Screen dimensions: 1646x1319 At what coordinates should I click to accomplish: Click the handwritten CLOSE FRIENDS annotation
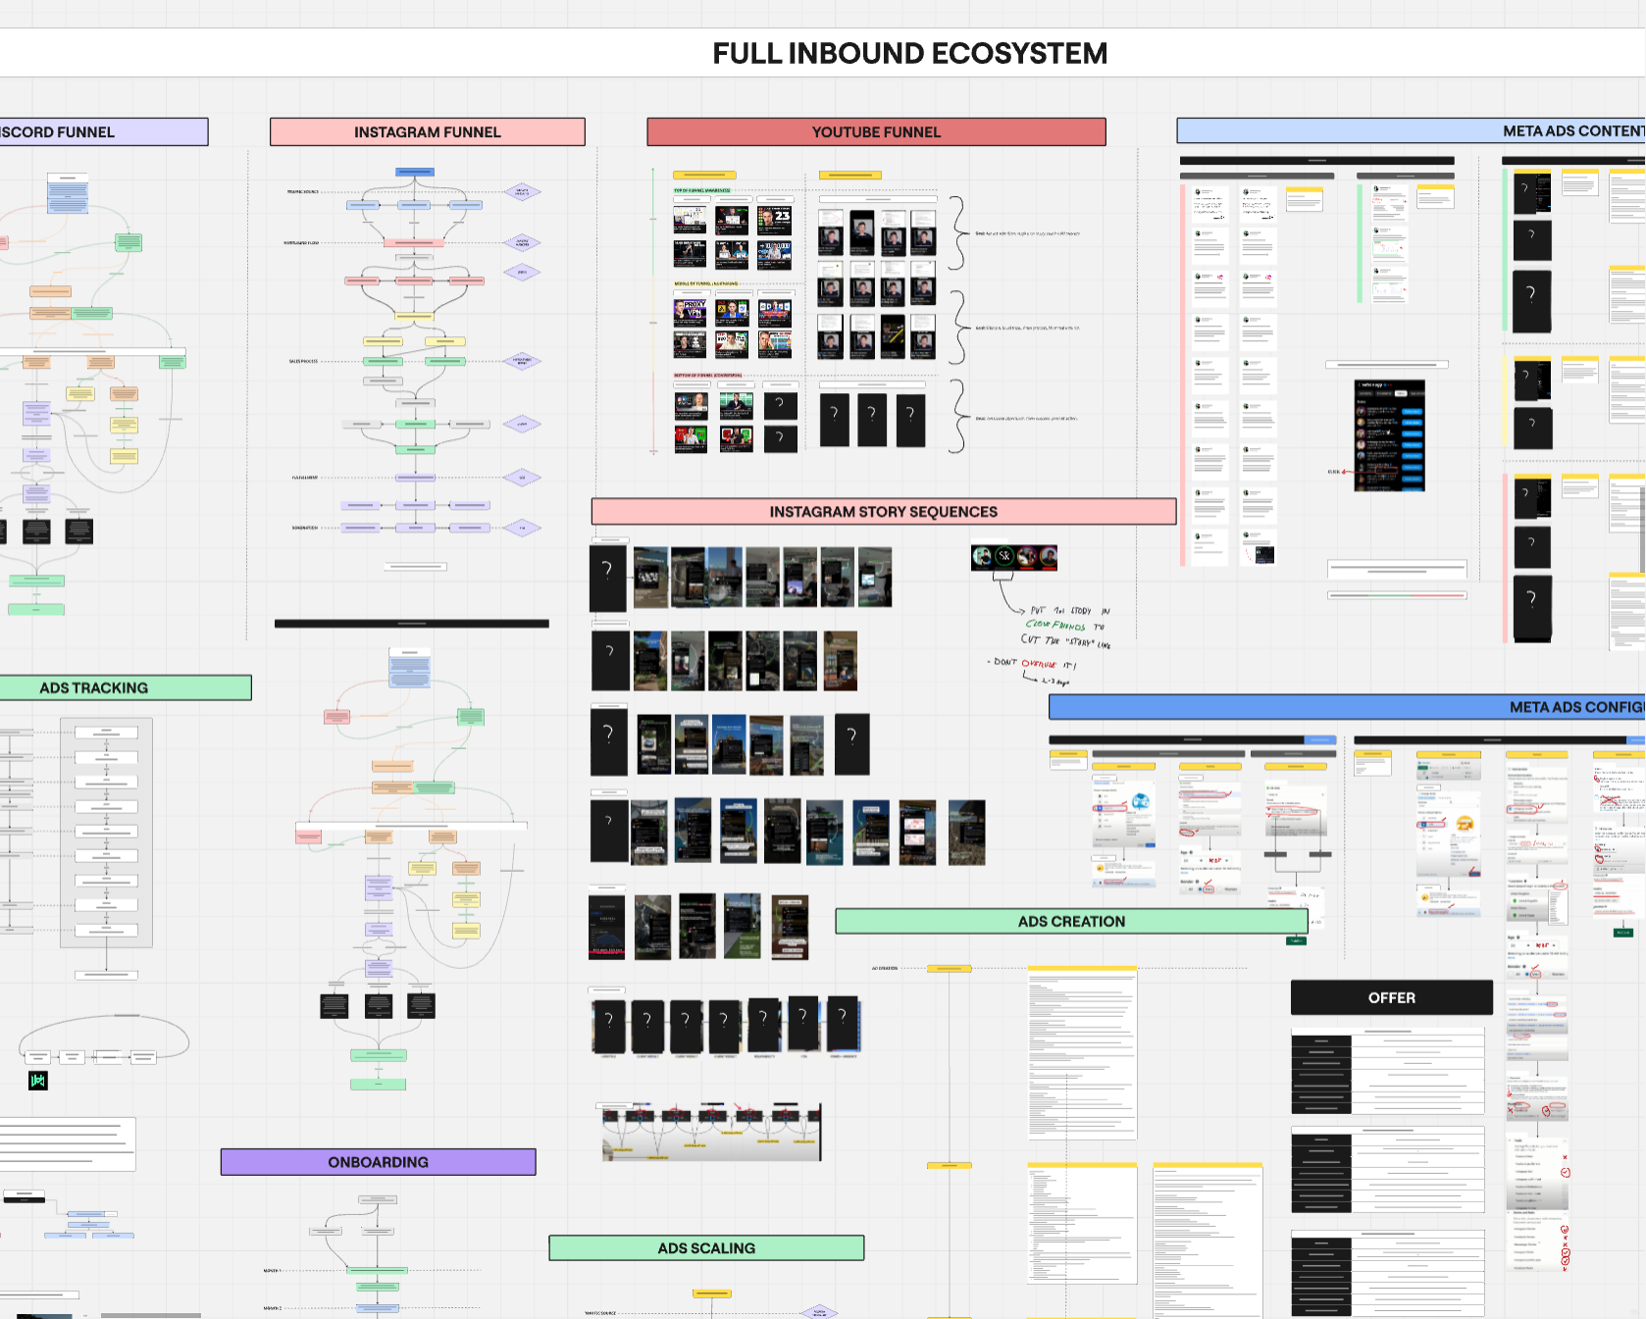pos(1055,625)
